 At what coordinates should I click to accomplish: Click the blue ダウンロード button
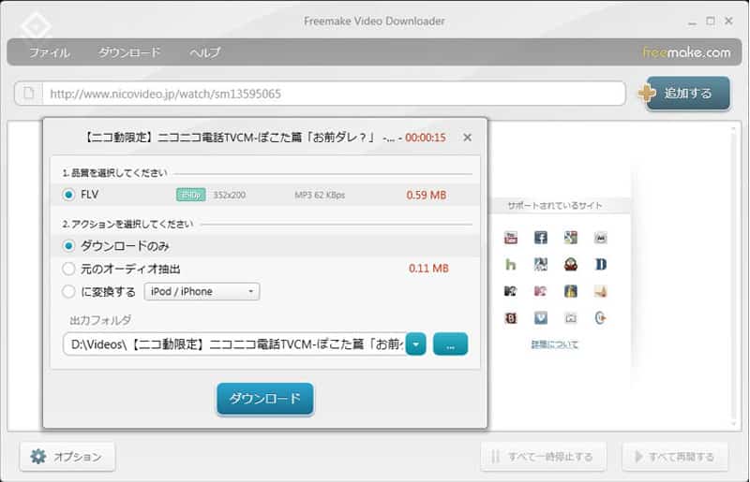point(265,398)
